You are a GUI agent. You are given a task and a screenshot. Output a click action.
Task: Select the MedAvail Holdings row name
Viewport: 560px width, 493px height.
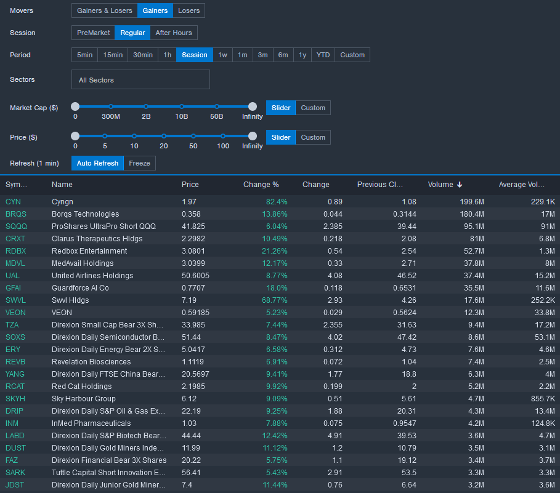point(83,263)
